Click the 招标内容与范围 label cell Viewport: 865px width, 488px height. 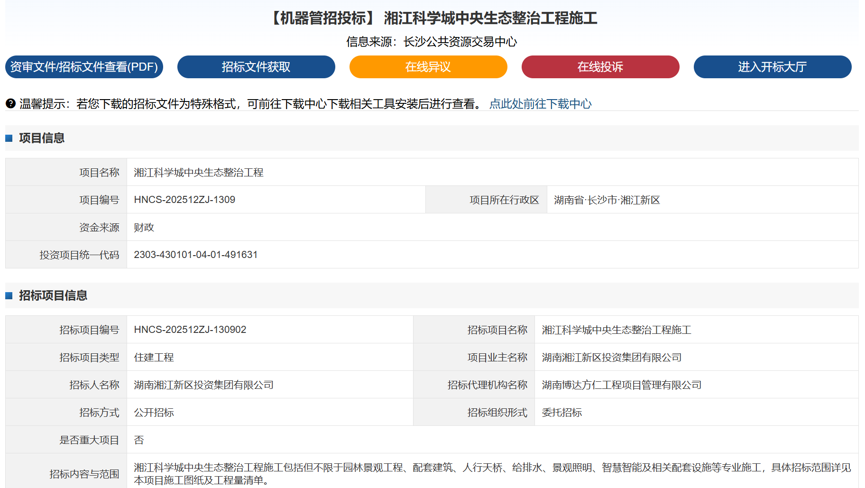point(66,471)
